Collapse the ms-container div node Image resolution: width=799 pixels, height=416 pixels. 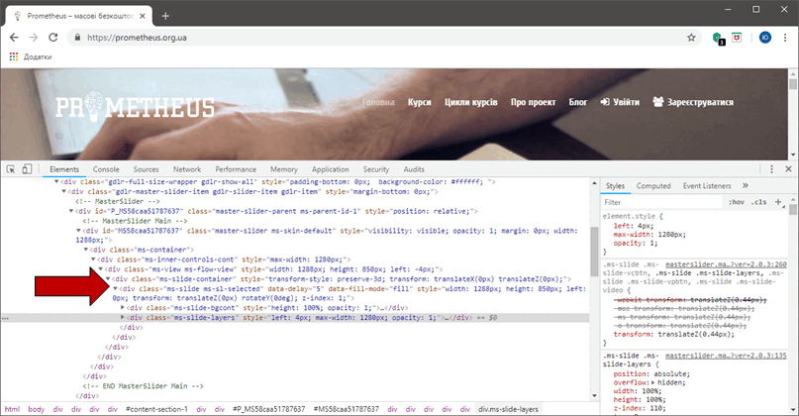[x=86, y=250]
